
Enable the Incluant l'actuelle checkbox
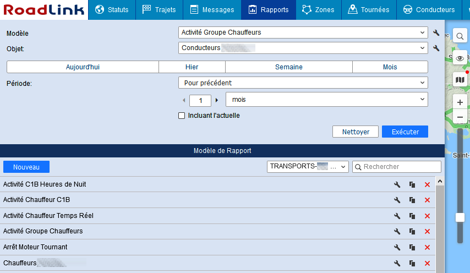click(x=182, y=116)
